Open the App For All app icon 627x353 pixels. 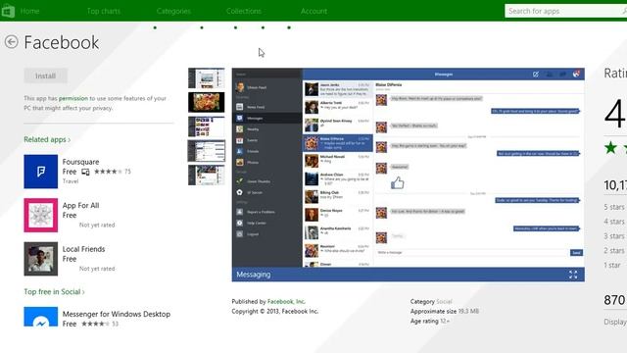[x=41, y=216]
